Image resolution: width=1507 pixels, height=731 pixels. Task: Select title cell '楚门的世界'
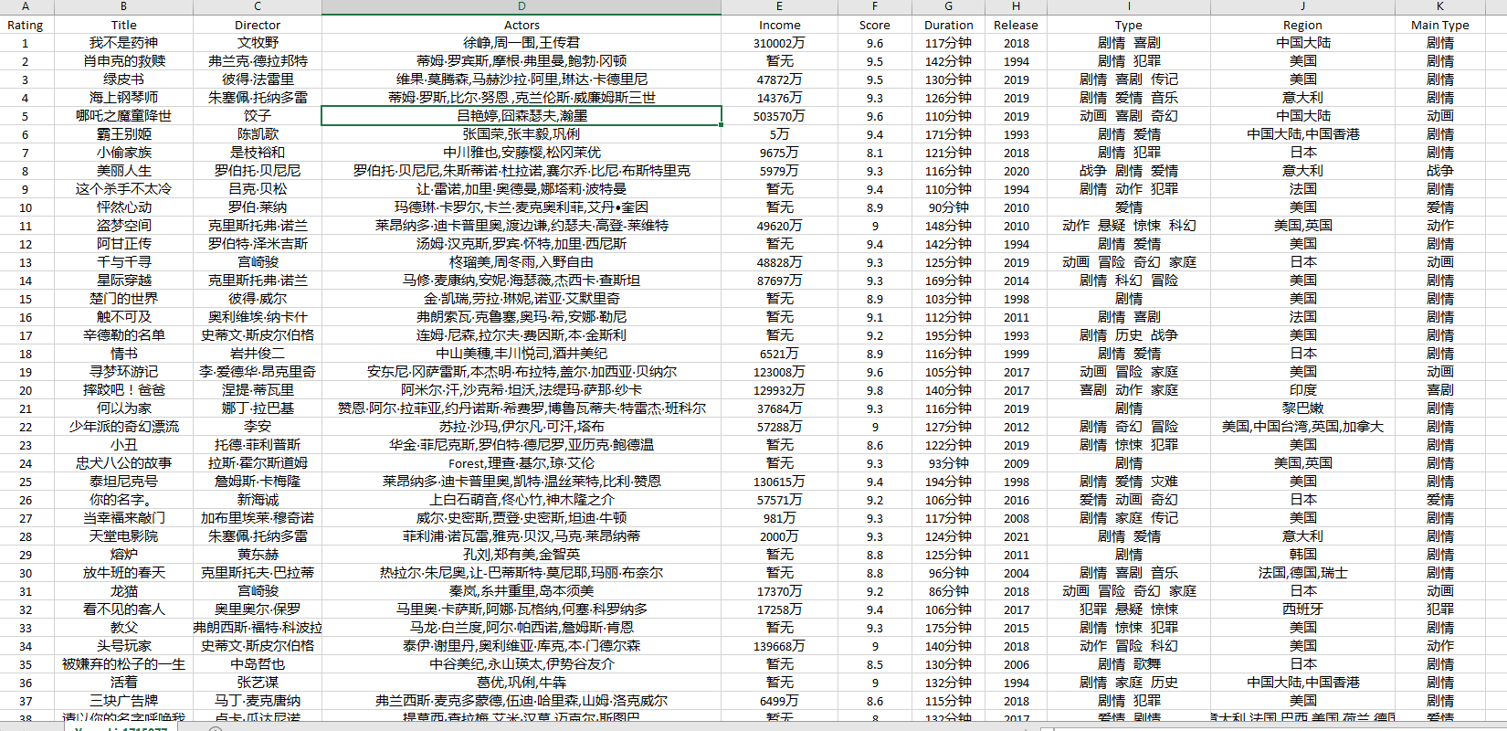click(x=123, y=299)
